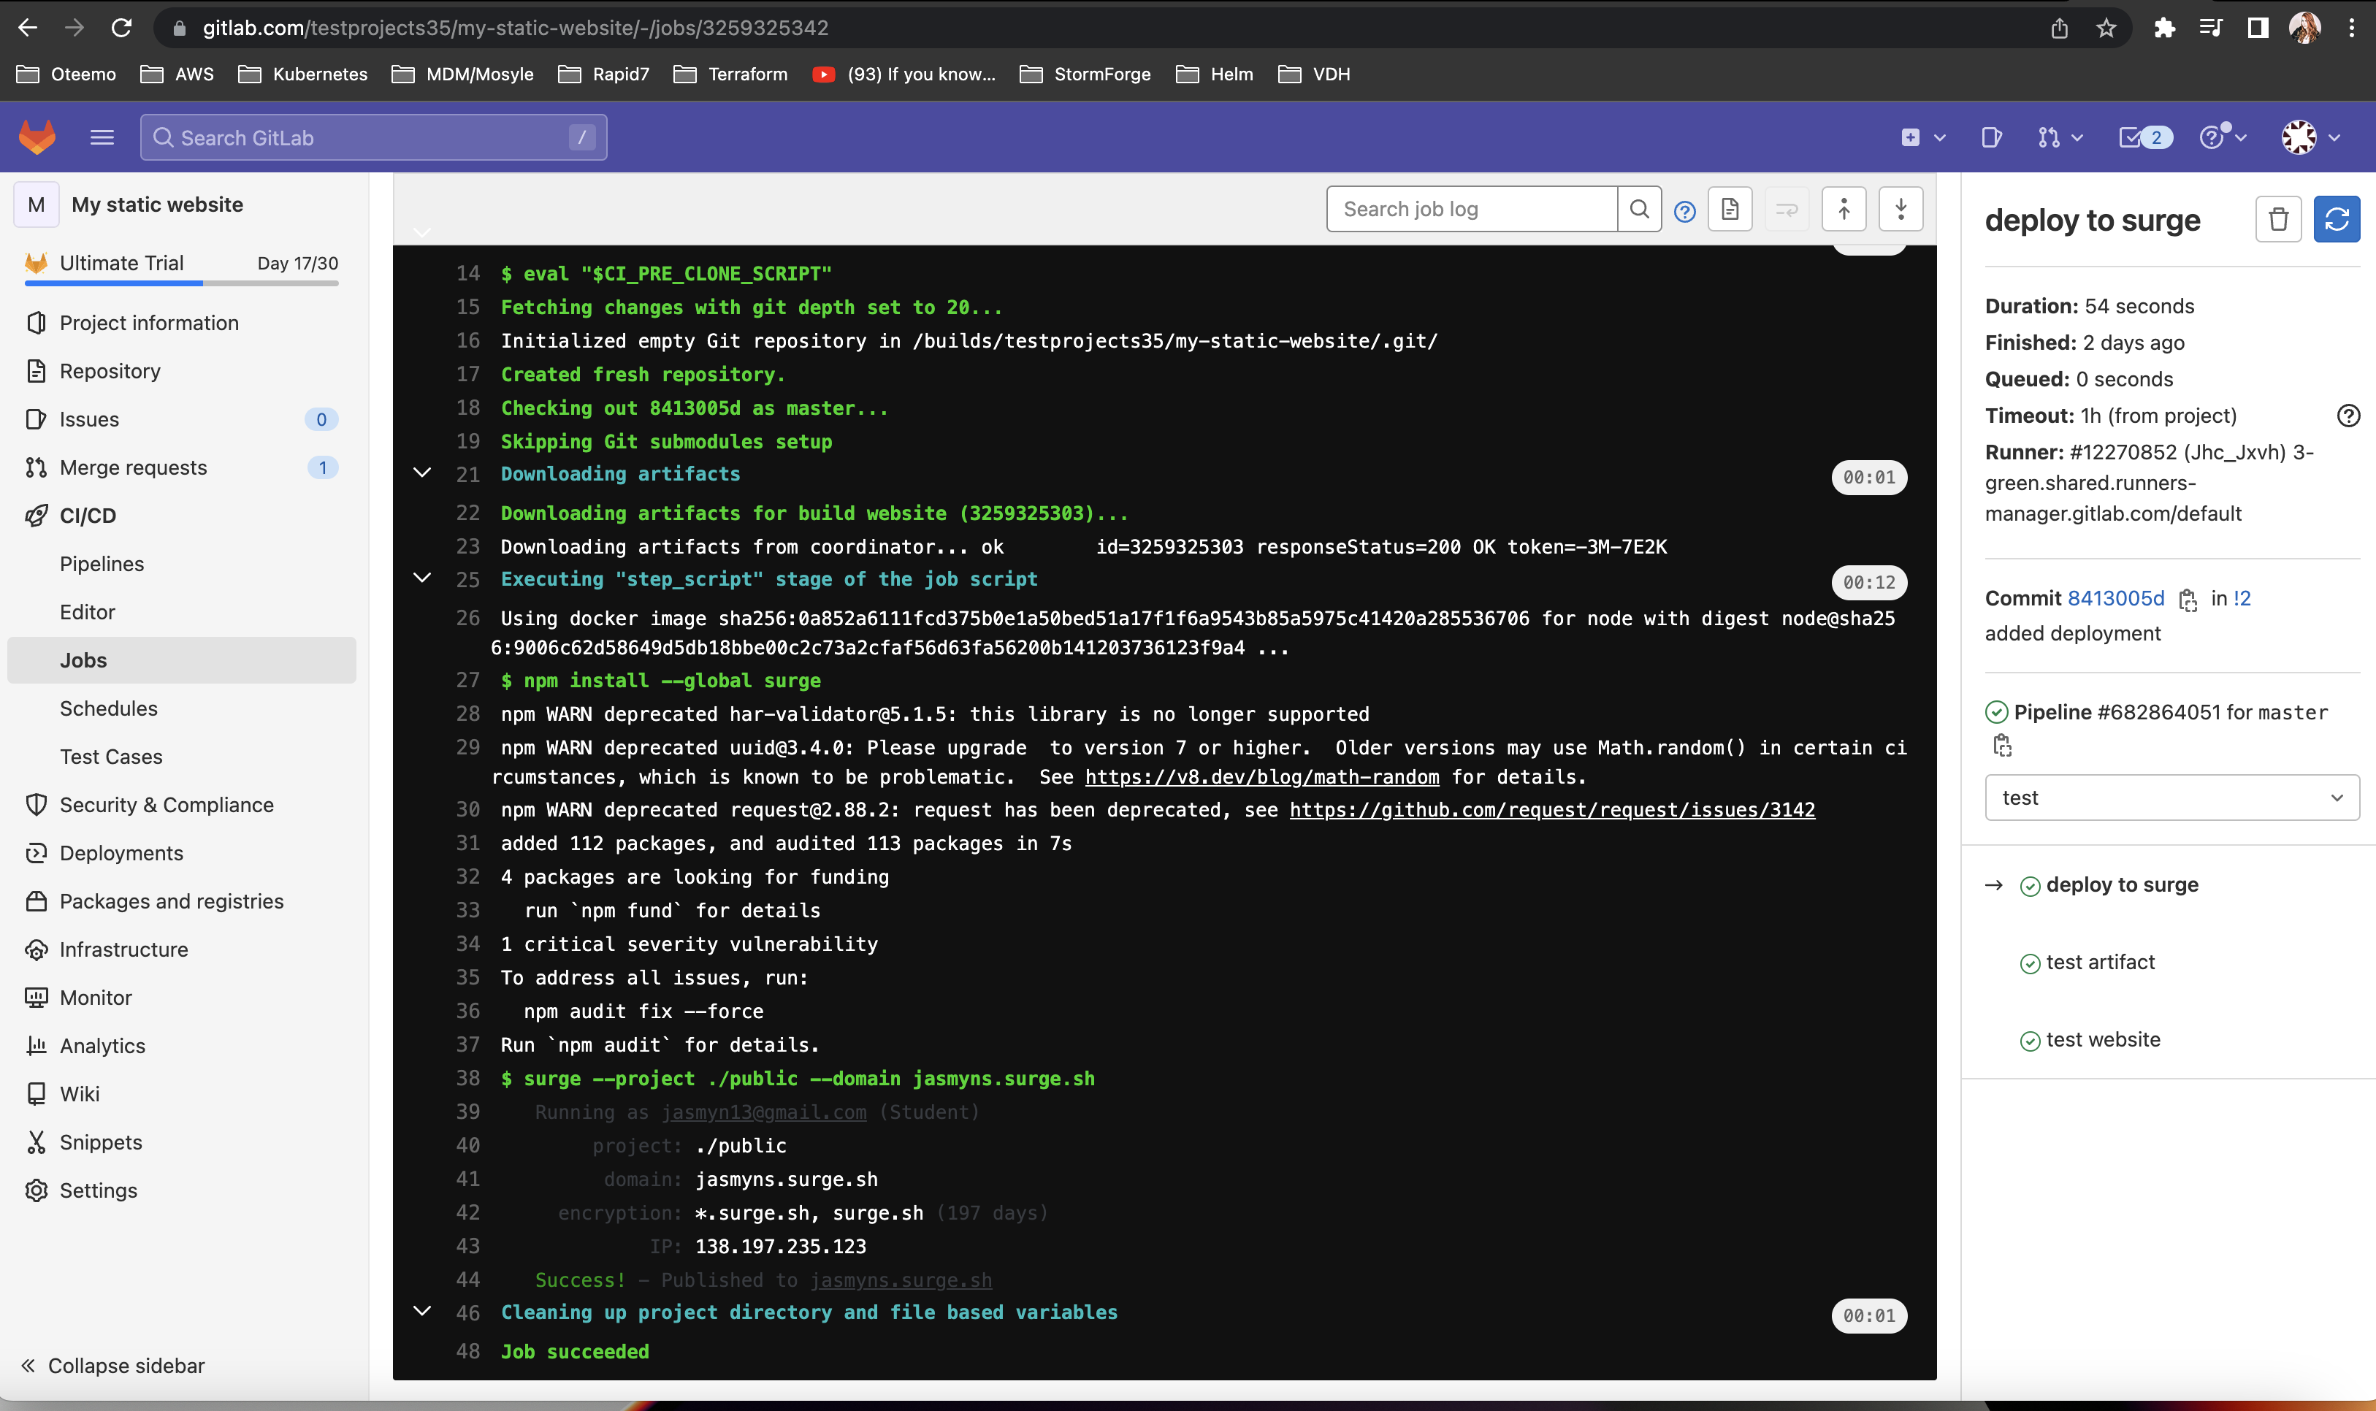Erase job log with trash icon

tap(2278, 220)
